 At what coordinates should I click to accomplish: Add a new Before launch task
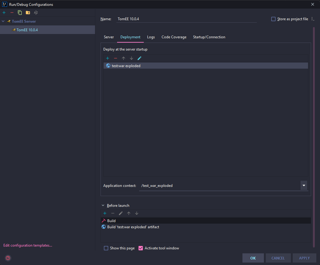105,213
